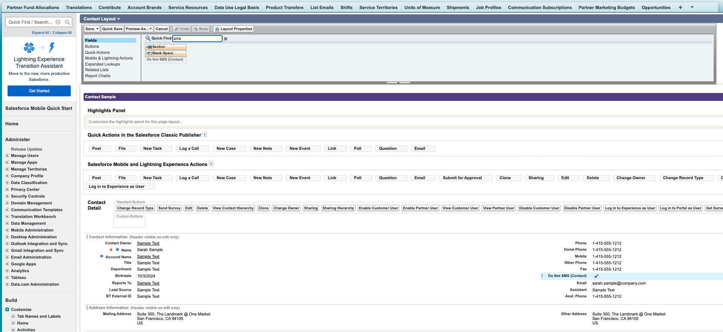723x332 pixels.
Task: Expand the Analytics tree node
Action: [x=7, y=271]
